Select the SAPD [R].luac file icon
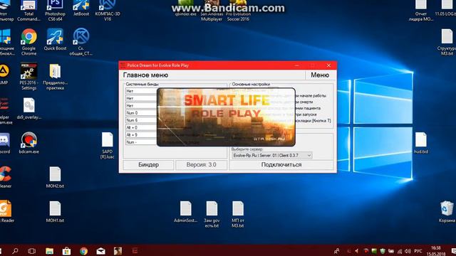 tap(108, 145)
